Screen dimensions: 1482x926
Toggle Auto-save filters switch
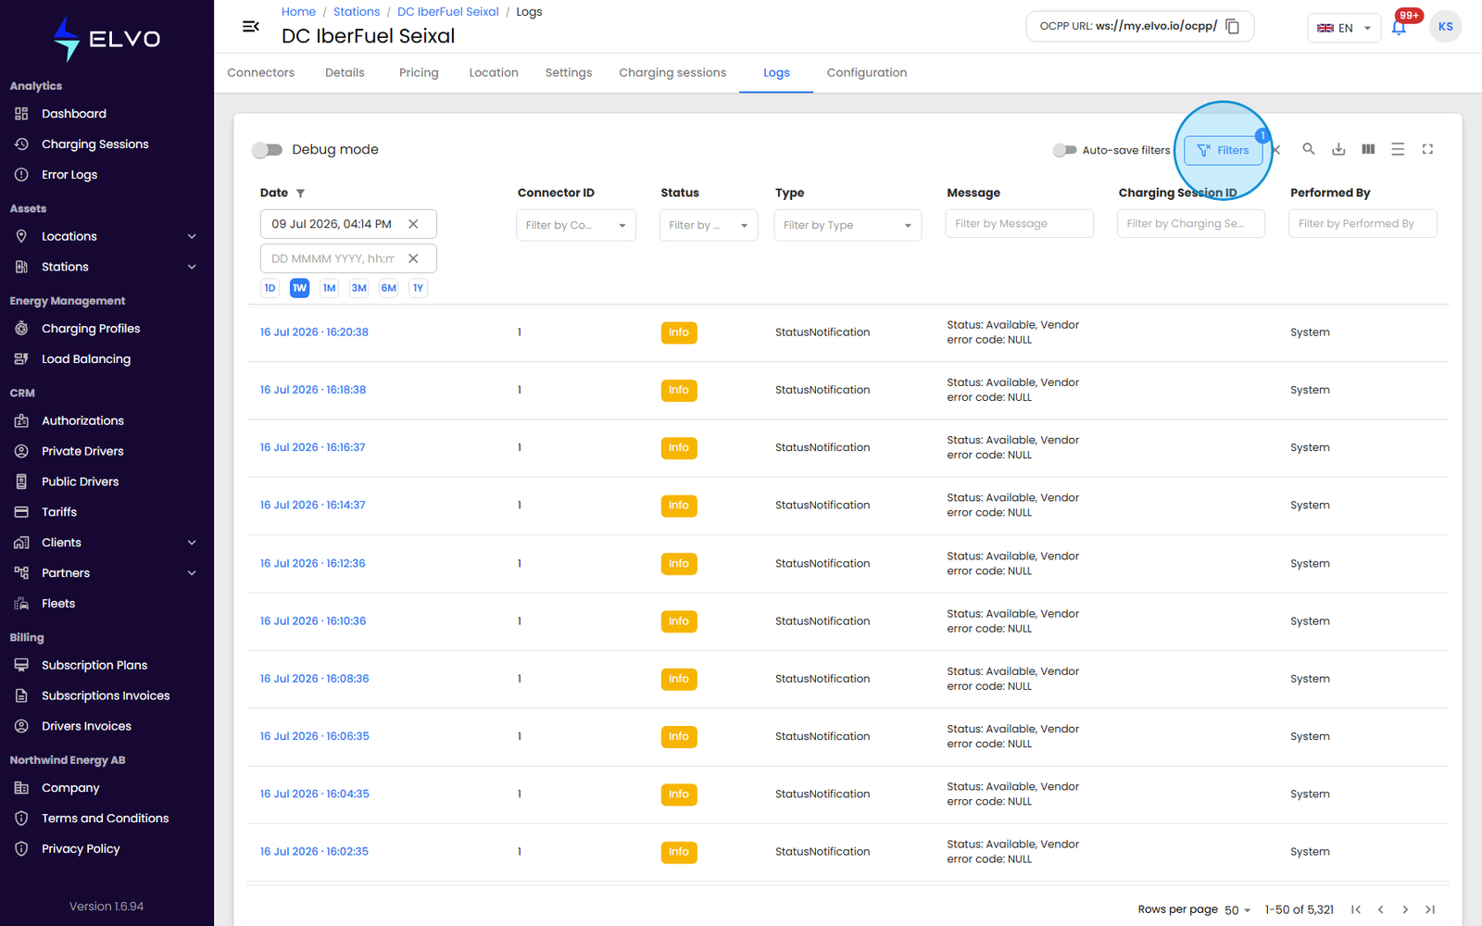(x=1065, y=150)
